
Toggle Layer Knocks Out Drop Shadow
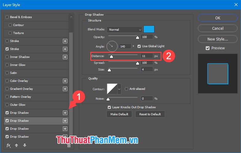[109, 107]
